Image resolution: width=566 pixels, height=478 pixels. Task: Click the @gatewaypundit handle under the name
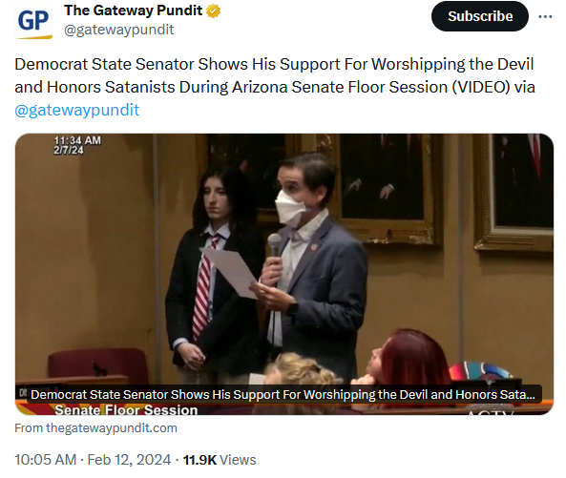click(x=118, y=30)
